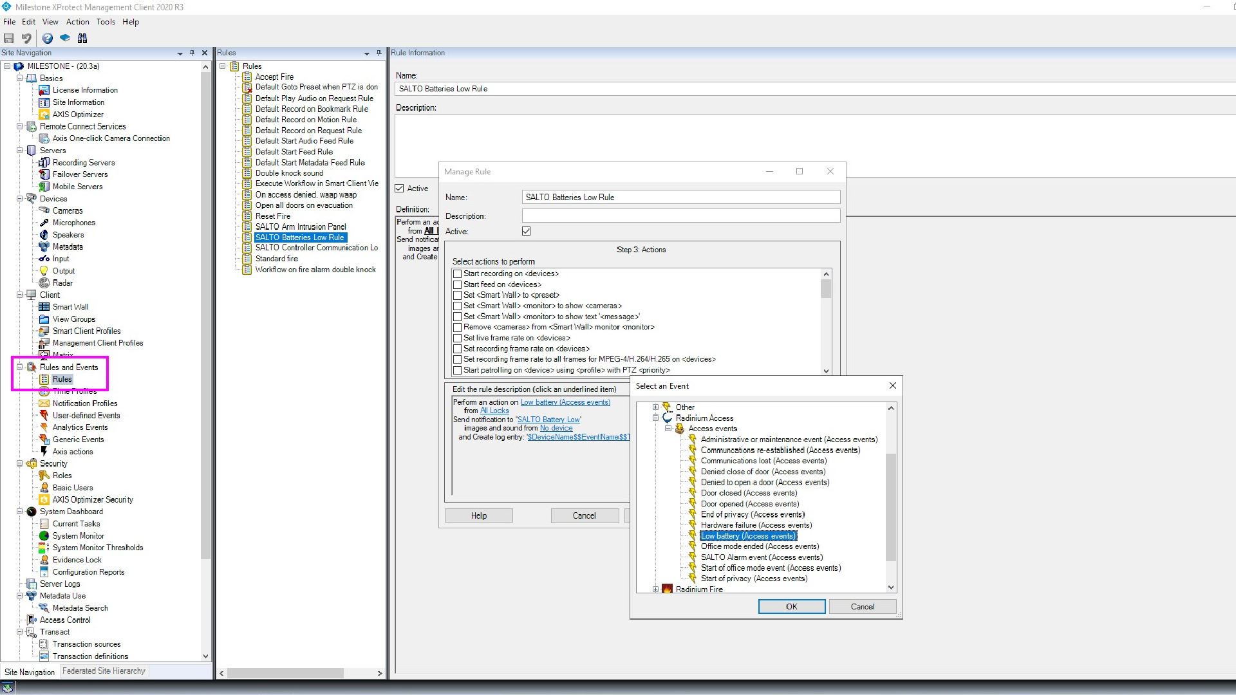This screenshot has height=695, width=1236.
Task: Click the Speakers icon
Action: [44, 235]
